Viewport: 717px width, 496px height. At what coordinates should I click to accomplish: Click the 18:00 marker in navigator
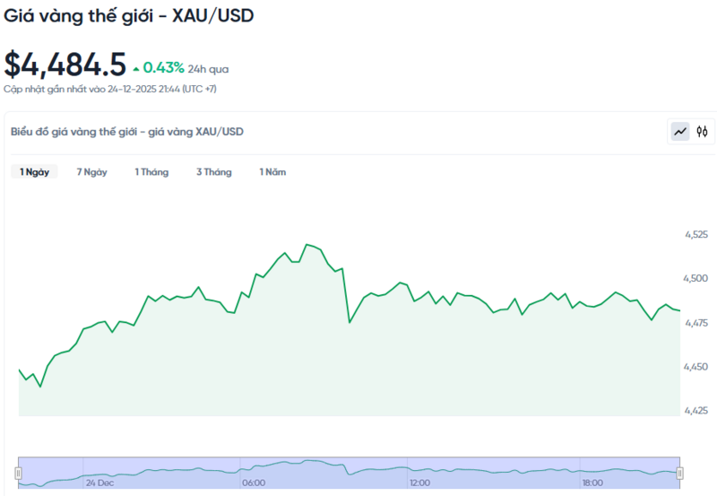[593, 483]
